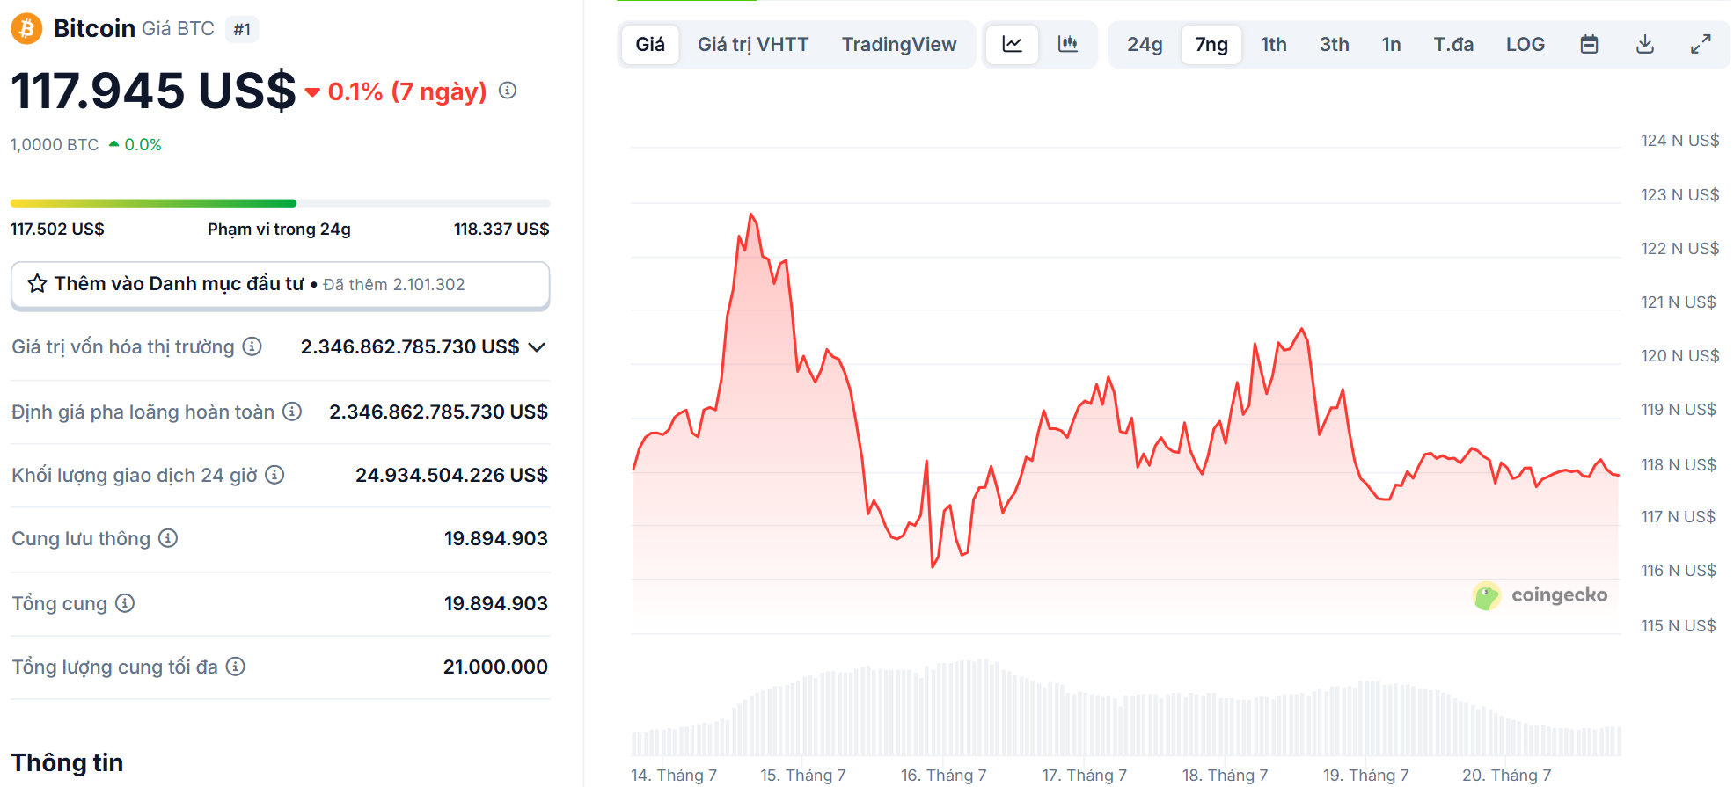
Task: Click star icon to add to portfolio
Action: pos(37,283)
